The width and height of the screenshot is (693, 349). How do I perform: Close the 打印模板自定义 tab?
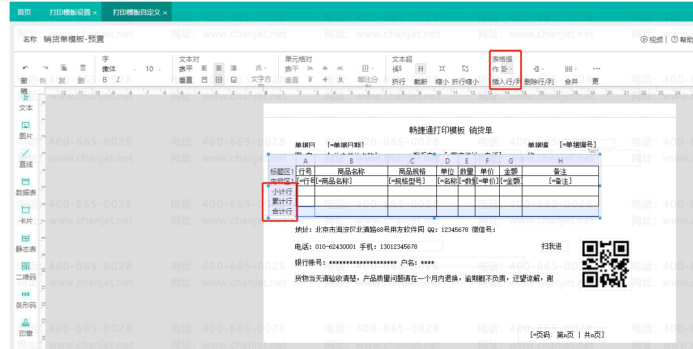pos(165,12)
